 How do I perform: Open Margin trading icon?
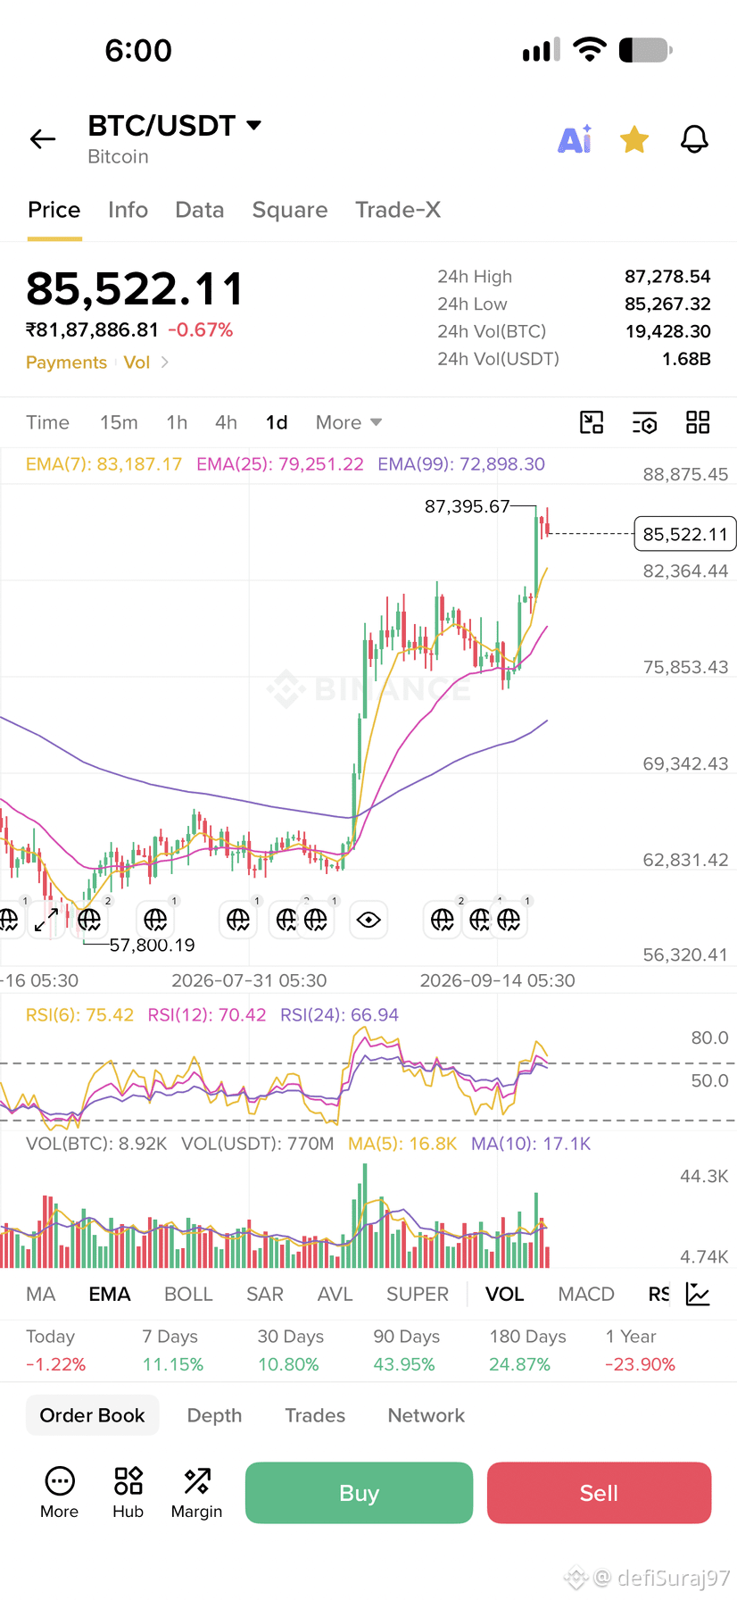tap(196, 1492)
